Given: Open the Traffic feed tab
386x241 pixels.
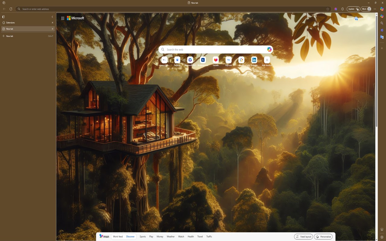Looking at the screenshot, I should tap(209, 236).
